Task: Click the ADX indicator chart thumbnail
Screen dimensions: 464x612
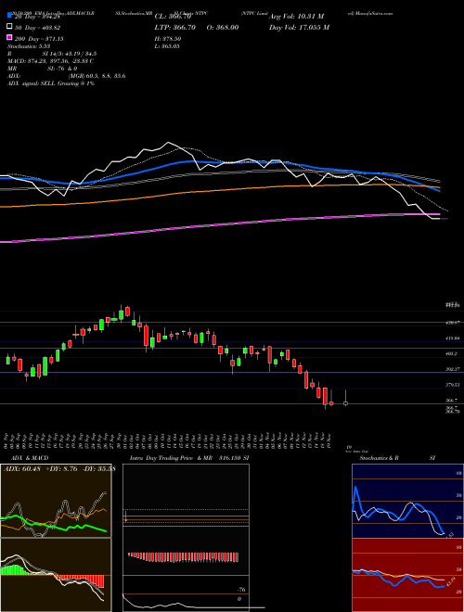Action: pyautogui.click(x=56, y=501)
